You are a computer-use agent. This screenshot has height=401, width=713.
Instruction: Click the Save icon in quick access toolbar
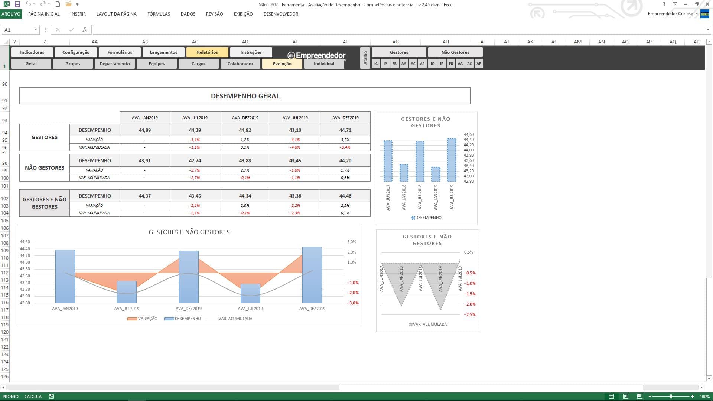(17, 4)
